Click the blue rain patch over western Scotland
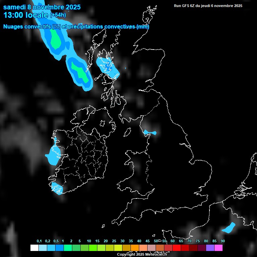This screenshot has height=257, width=257. point(107,66)
